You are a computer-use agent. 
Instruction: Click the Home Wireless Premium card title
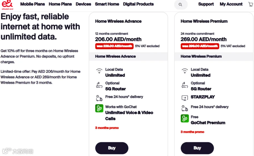pos(204,21)
